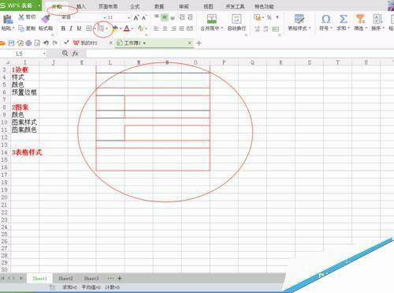Select the Sheet2 tab
394x293 pixels.
[x=65, y=278]
